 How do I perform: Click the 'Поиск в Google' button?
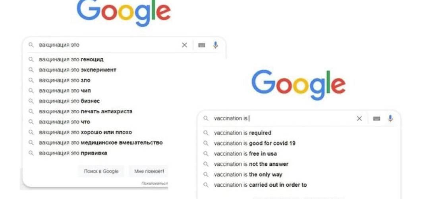(101, 171)
